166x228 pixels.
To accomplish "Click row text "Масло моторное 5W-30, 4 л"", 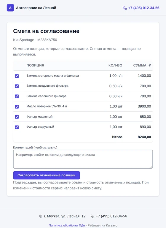I will [x=47, y=106].
